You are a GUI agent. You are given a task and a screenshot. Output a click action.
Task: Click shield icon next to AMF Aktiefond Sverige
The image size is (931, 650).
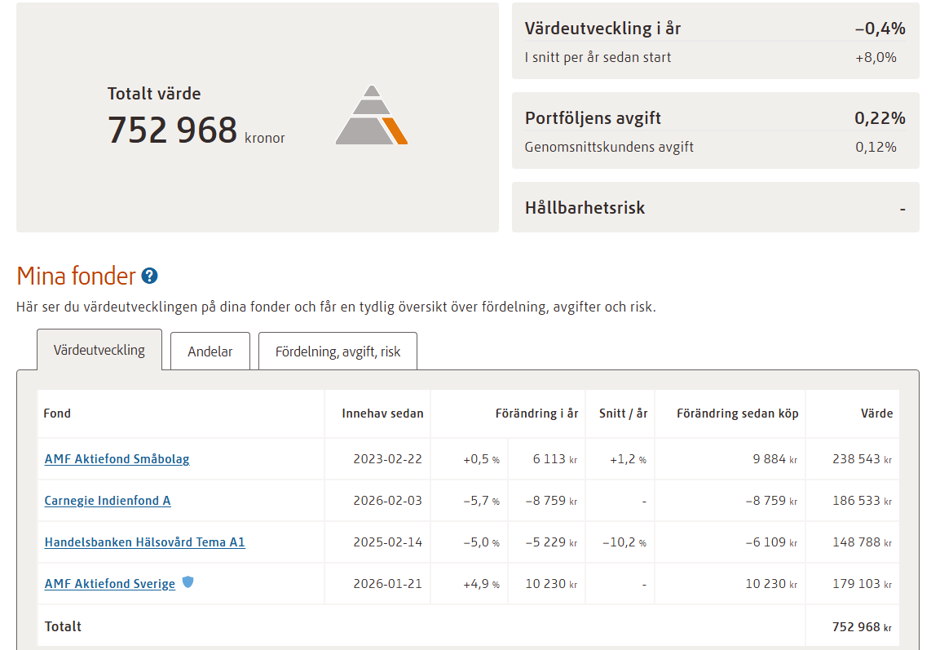pos(188,582)
